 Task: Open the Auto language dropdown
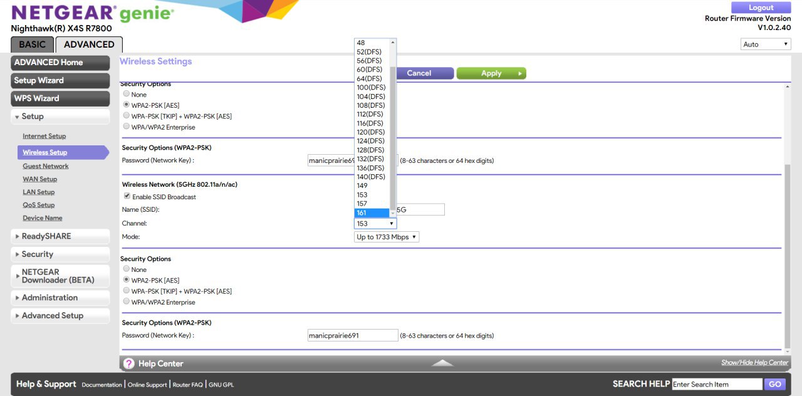765,44
